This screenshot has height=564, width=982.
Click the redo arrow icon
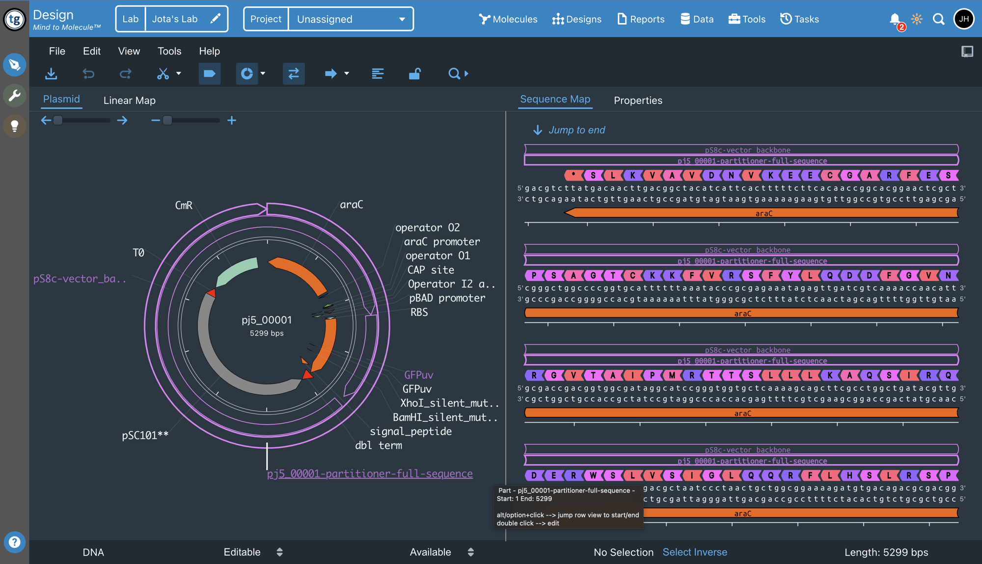[124, 74]
